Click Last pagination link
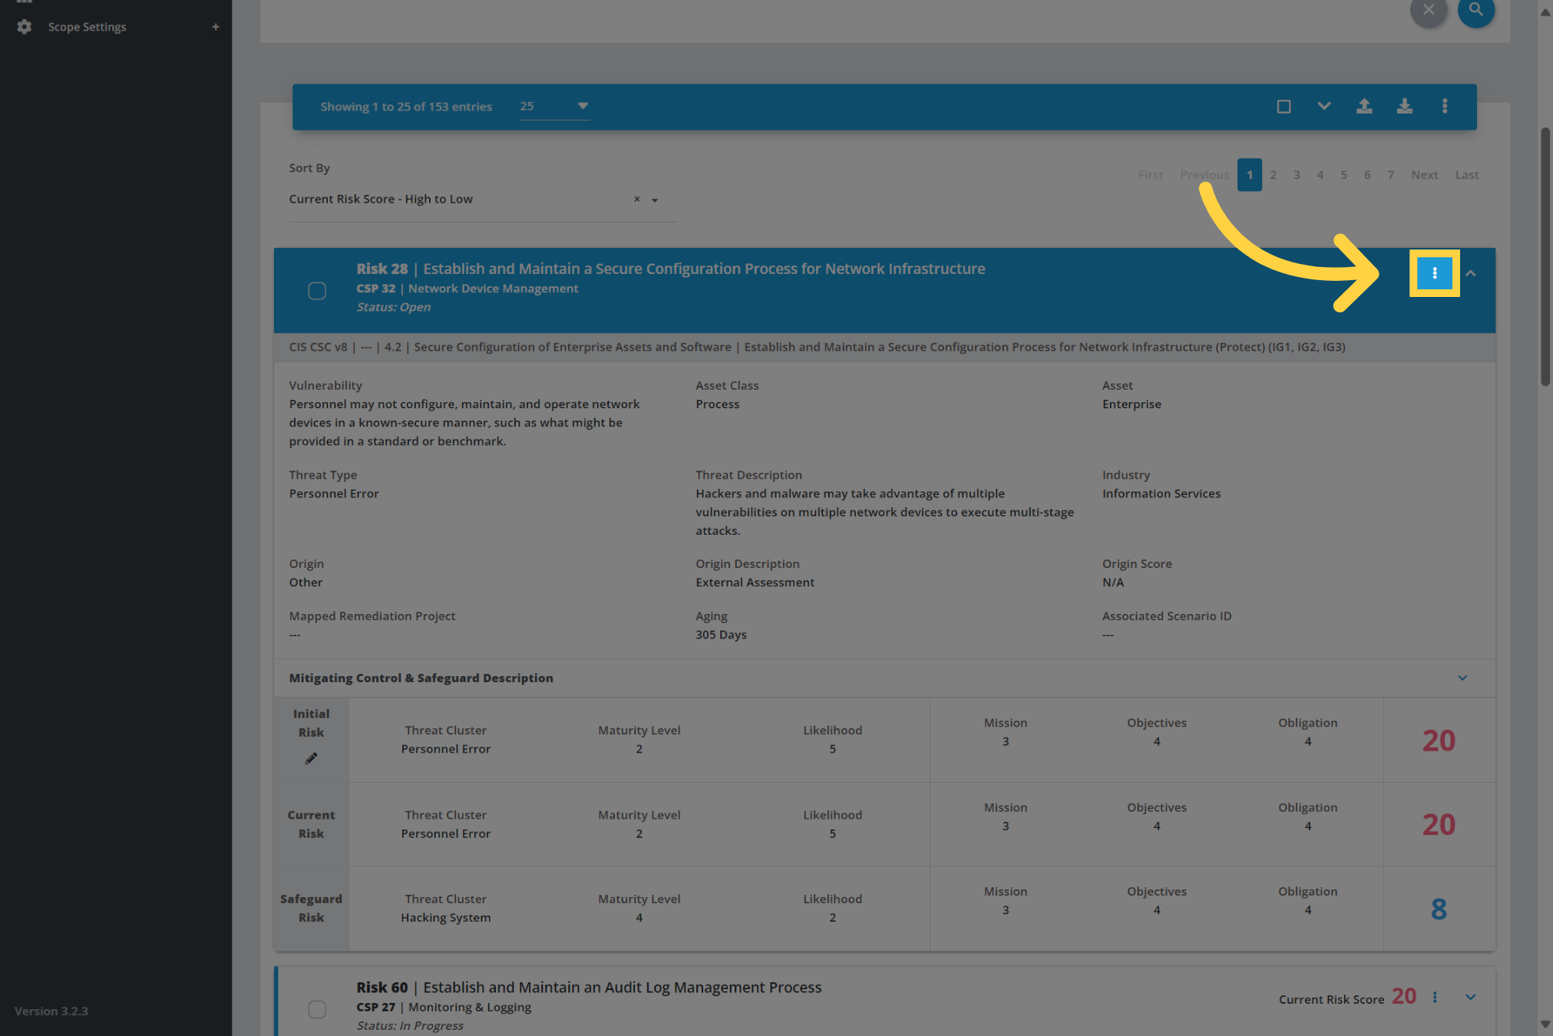 [x=1467, y=175]
